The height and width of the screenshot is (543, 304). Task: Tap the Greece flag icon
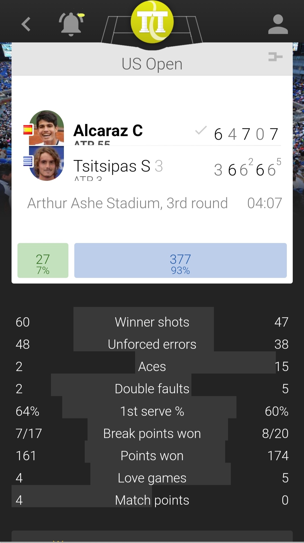pos(28,161)
